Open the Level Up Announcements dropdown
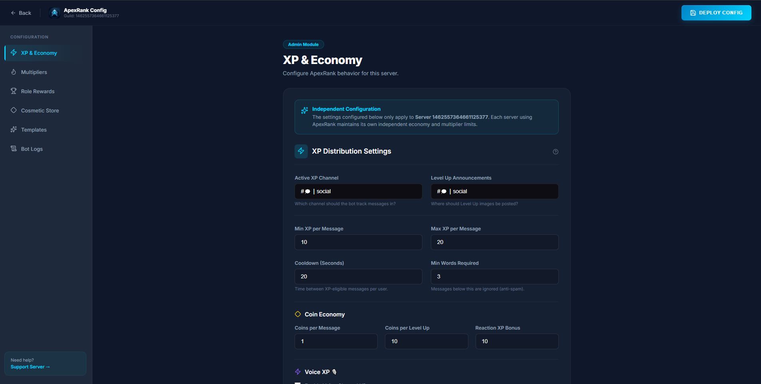The height and width of the screenshot is (384, 761). click(494, 191)
